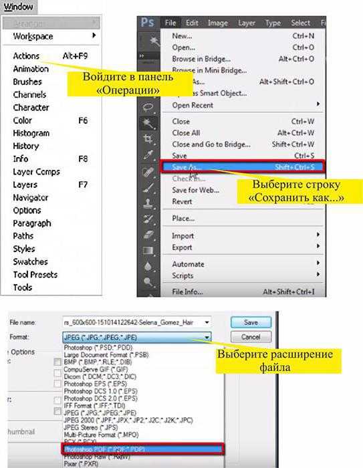This screenshot has height=468, width=363.
Task: Pick Photoshop PDF from the format list
Action: pyautogui.click(x=142, y=449)
